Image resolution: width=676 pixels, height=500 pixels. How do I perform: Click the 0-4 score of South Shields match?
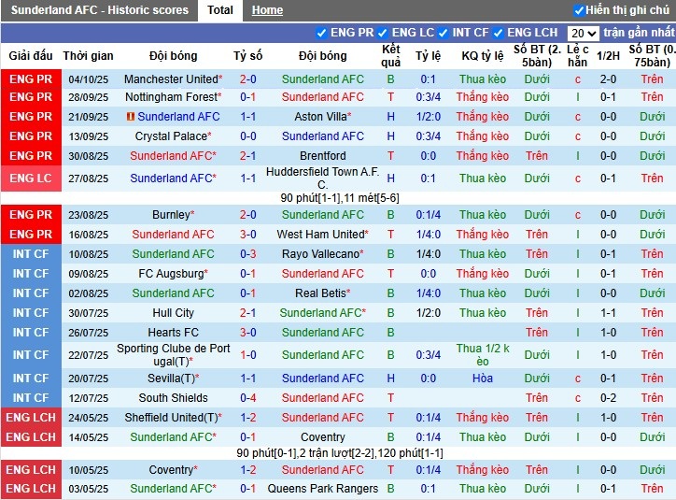248,398
